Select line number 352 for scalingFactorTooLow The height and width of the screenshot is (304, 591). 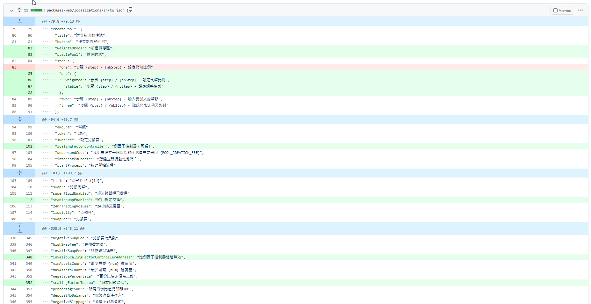pos(29,283)
